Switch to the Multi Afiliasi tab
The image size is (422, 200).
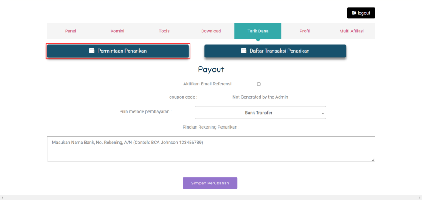pos(352,31)
